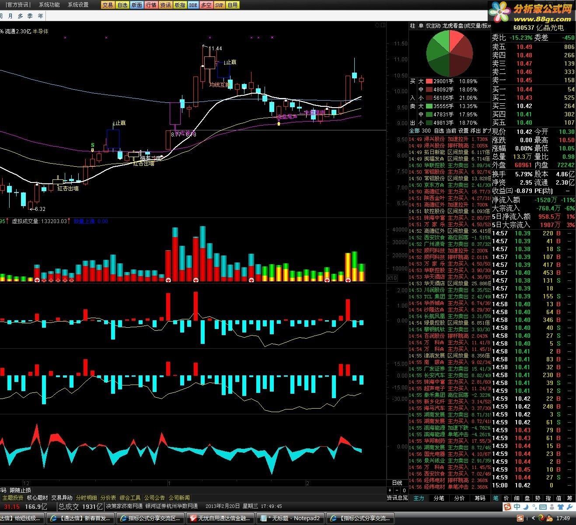Switch to the 分笔 tab

(439, 498)
